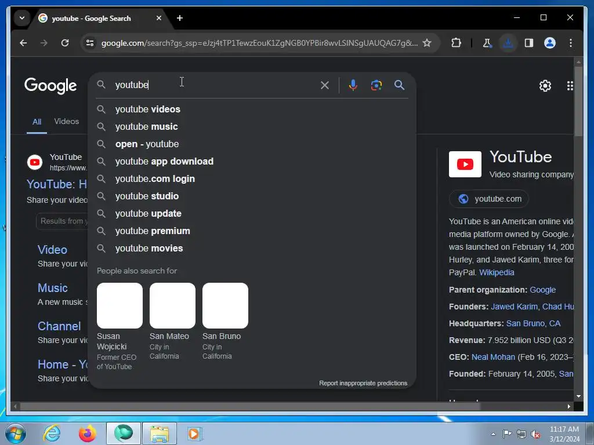Open the tab search dropdown arrow
Image resolution: width=594 pixels, height=445 pixels.
(x=22, y=18)
